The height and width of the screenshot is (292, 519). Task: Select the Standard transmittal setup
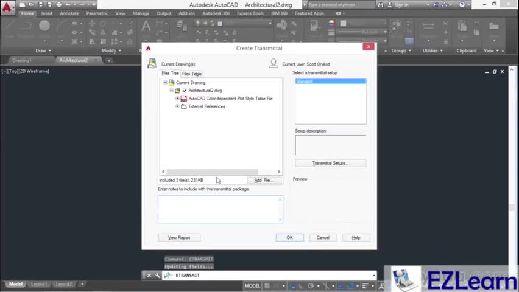(x=331, y=81)
